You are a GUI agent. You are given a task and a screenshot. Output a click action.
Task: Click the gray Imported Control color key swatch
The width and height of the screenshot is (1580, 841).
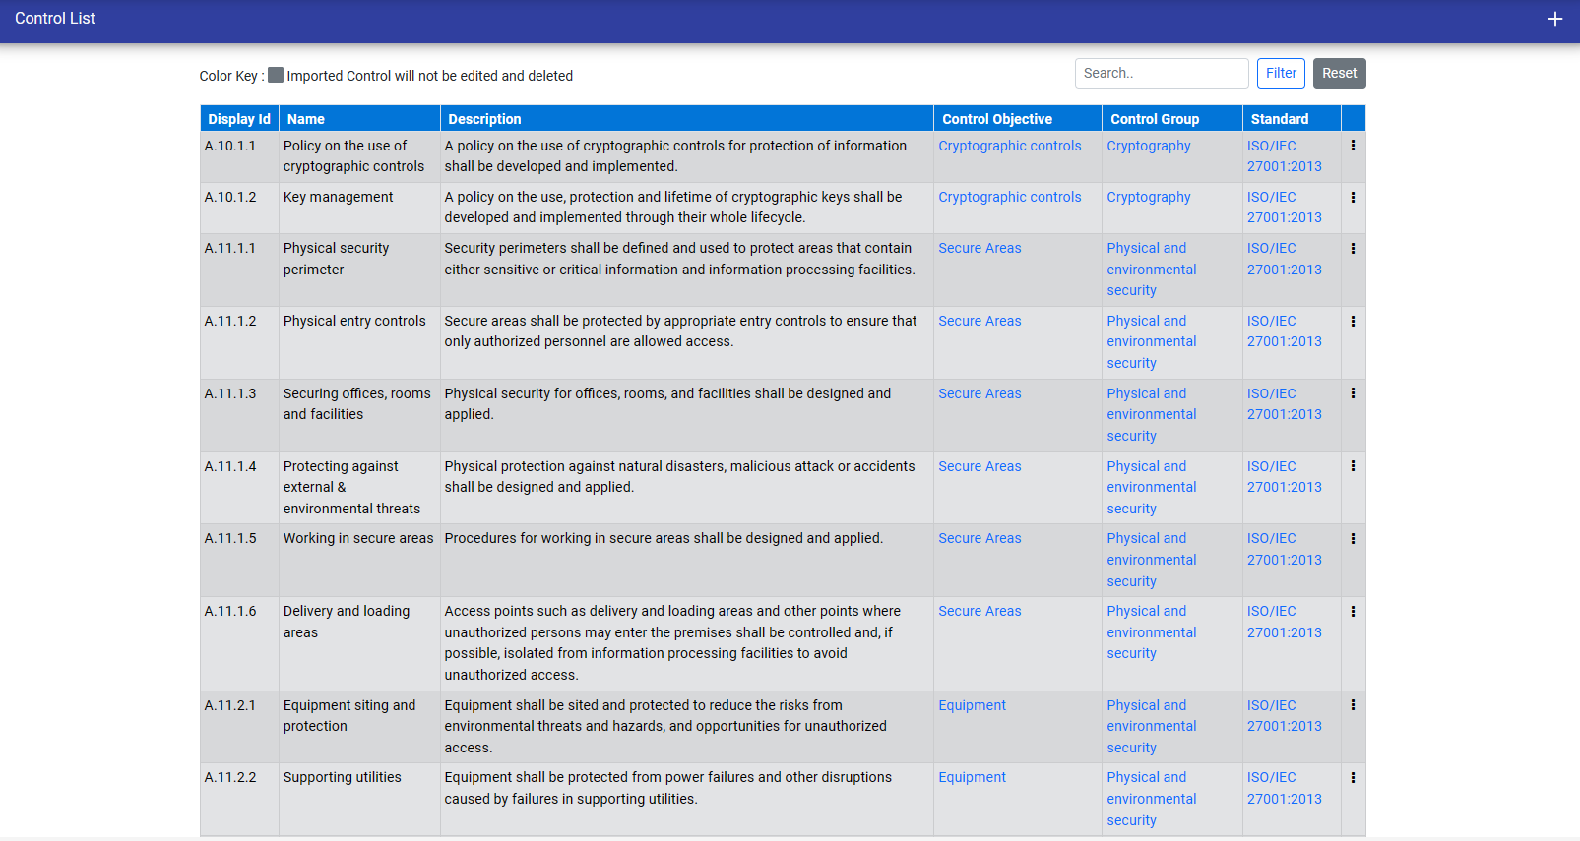tap(276, 75)
